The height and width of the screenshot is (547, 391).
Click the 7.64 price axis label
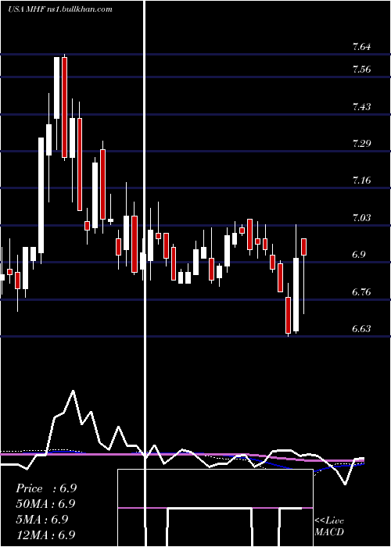point(361,47)
